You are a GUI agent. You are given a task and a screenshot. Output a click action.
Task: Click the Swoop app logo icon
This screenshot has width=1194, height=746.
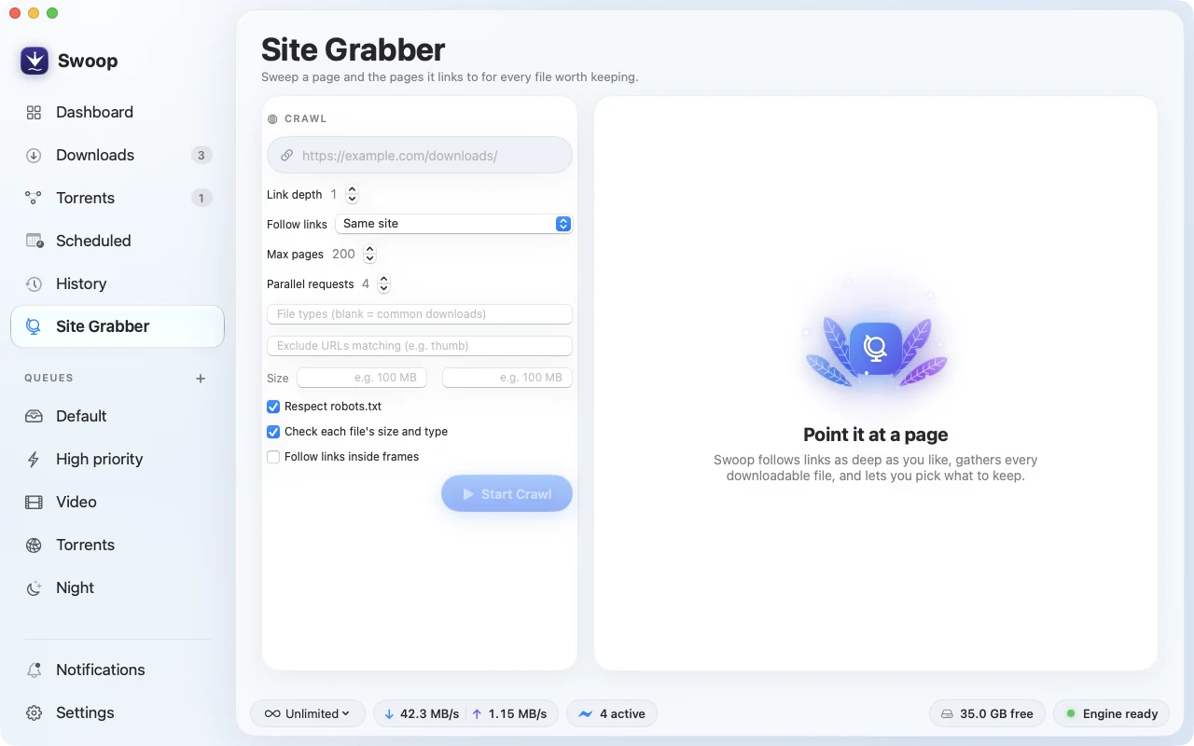point(35,61)
